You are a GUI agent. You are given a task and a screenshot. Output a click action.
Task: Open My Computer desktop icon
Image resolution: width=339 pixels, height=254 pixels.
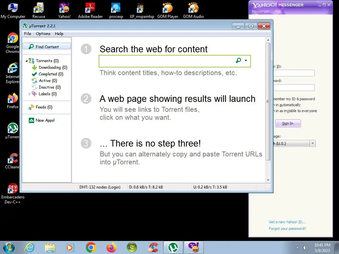[x=13, y=10]
